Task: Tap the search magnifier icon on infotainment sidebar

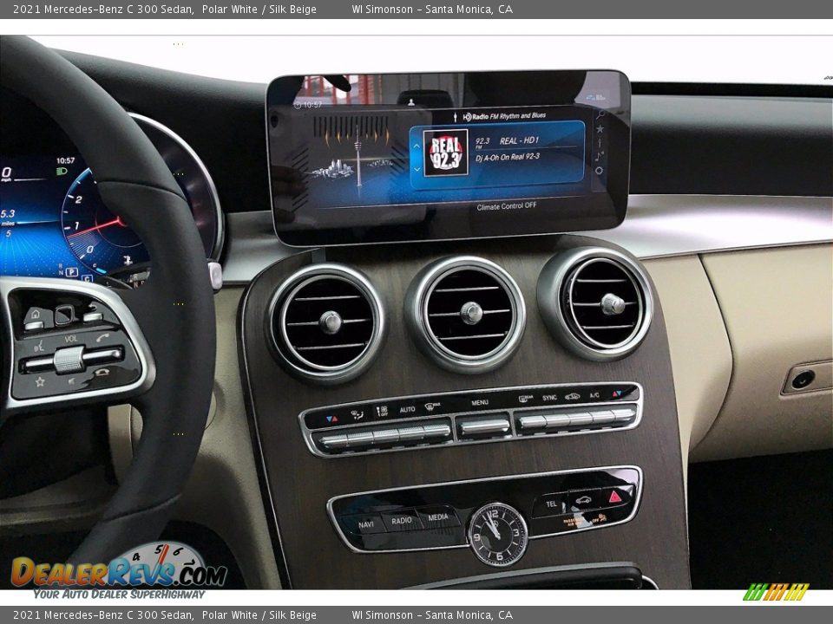Action: tap(600, 116)
